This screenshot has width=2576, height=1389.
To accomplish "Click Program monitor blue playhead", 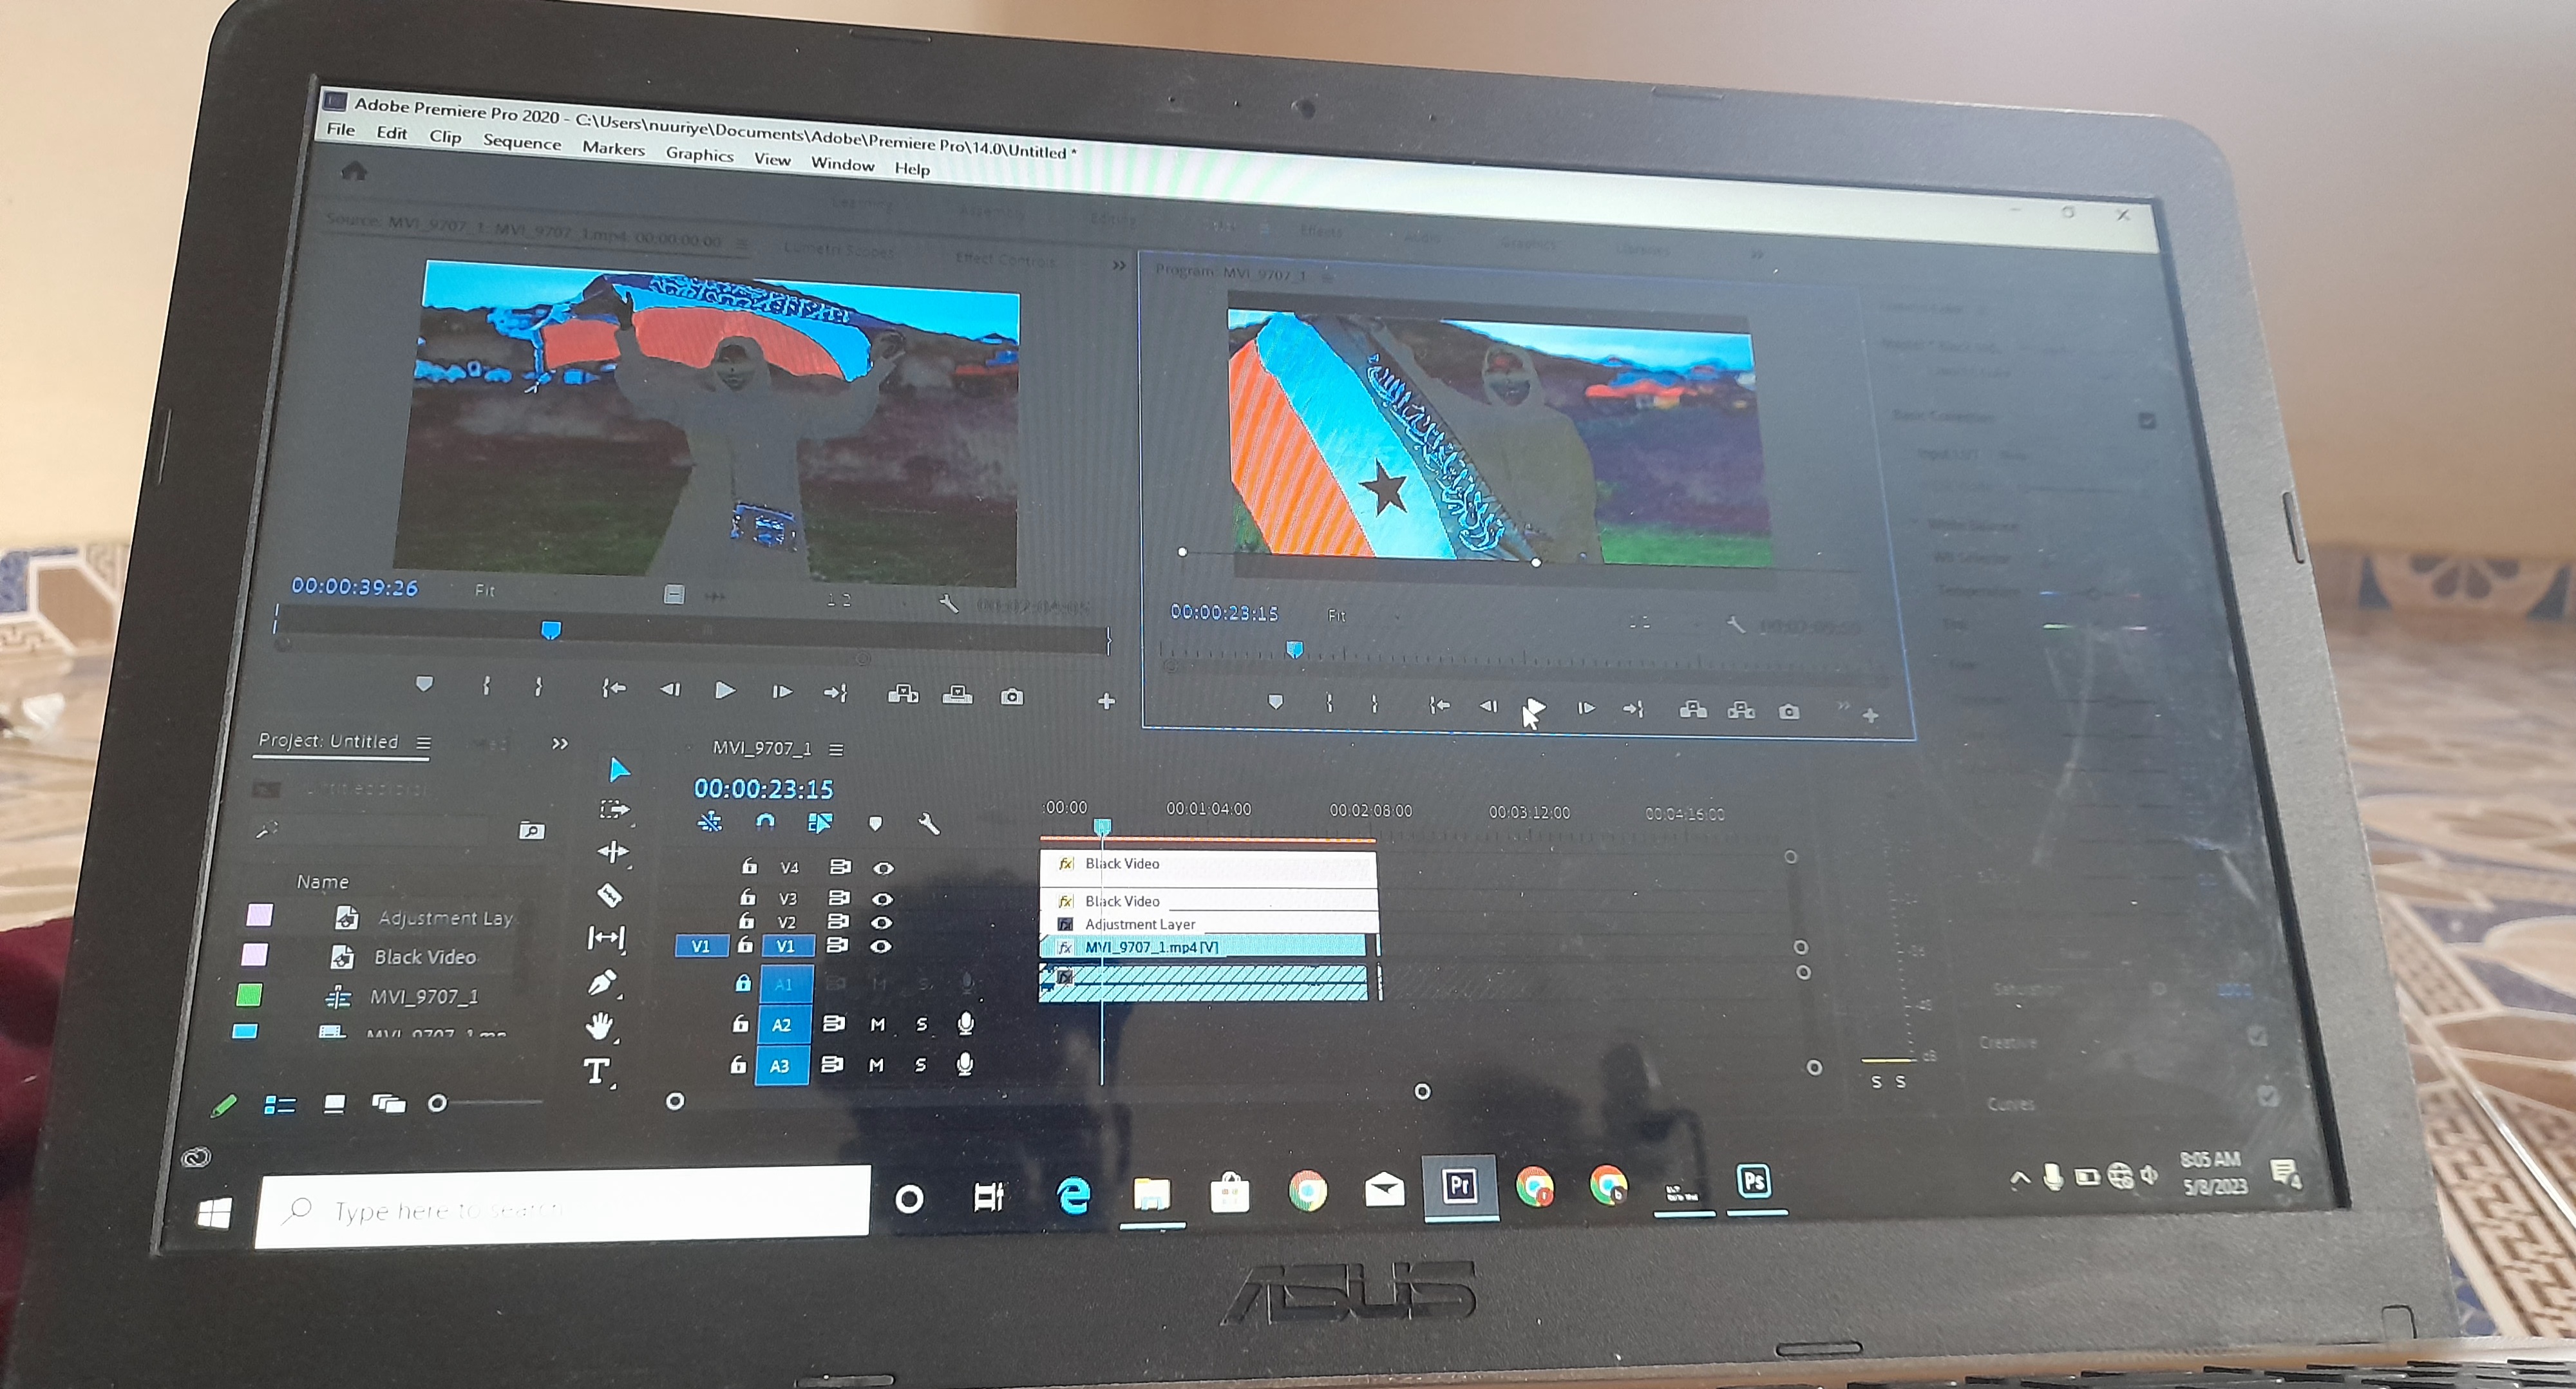I will click(x=1294, y=650).
